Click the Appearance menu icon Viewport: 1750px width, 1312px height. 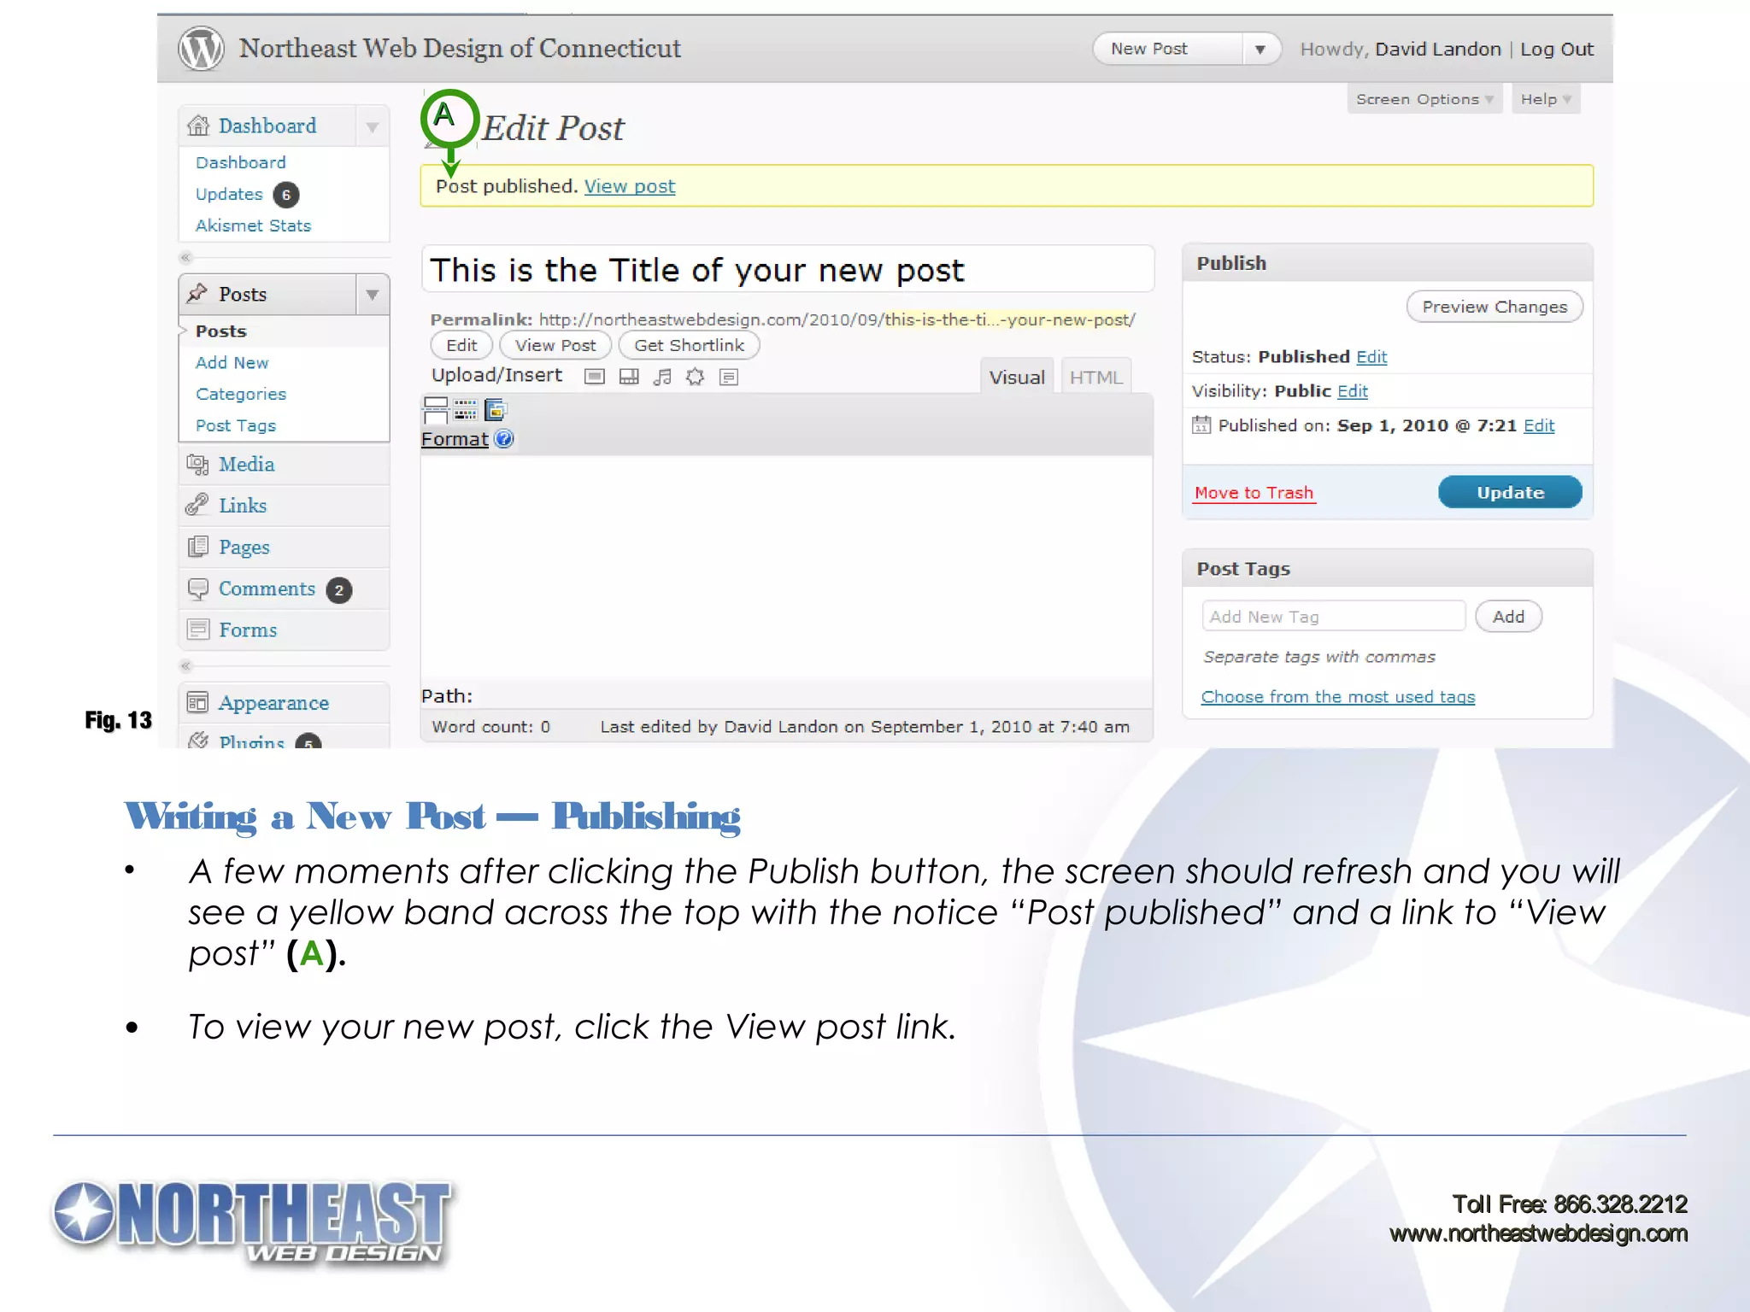point(197,702)
